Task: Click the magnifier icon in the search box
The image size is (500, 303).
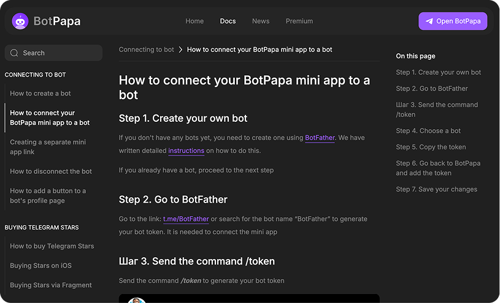Action: (x=14, y=53)
